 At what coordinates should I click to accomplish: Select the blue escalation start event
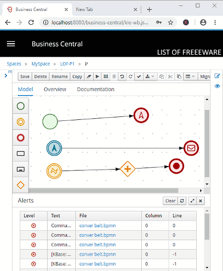54,148
